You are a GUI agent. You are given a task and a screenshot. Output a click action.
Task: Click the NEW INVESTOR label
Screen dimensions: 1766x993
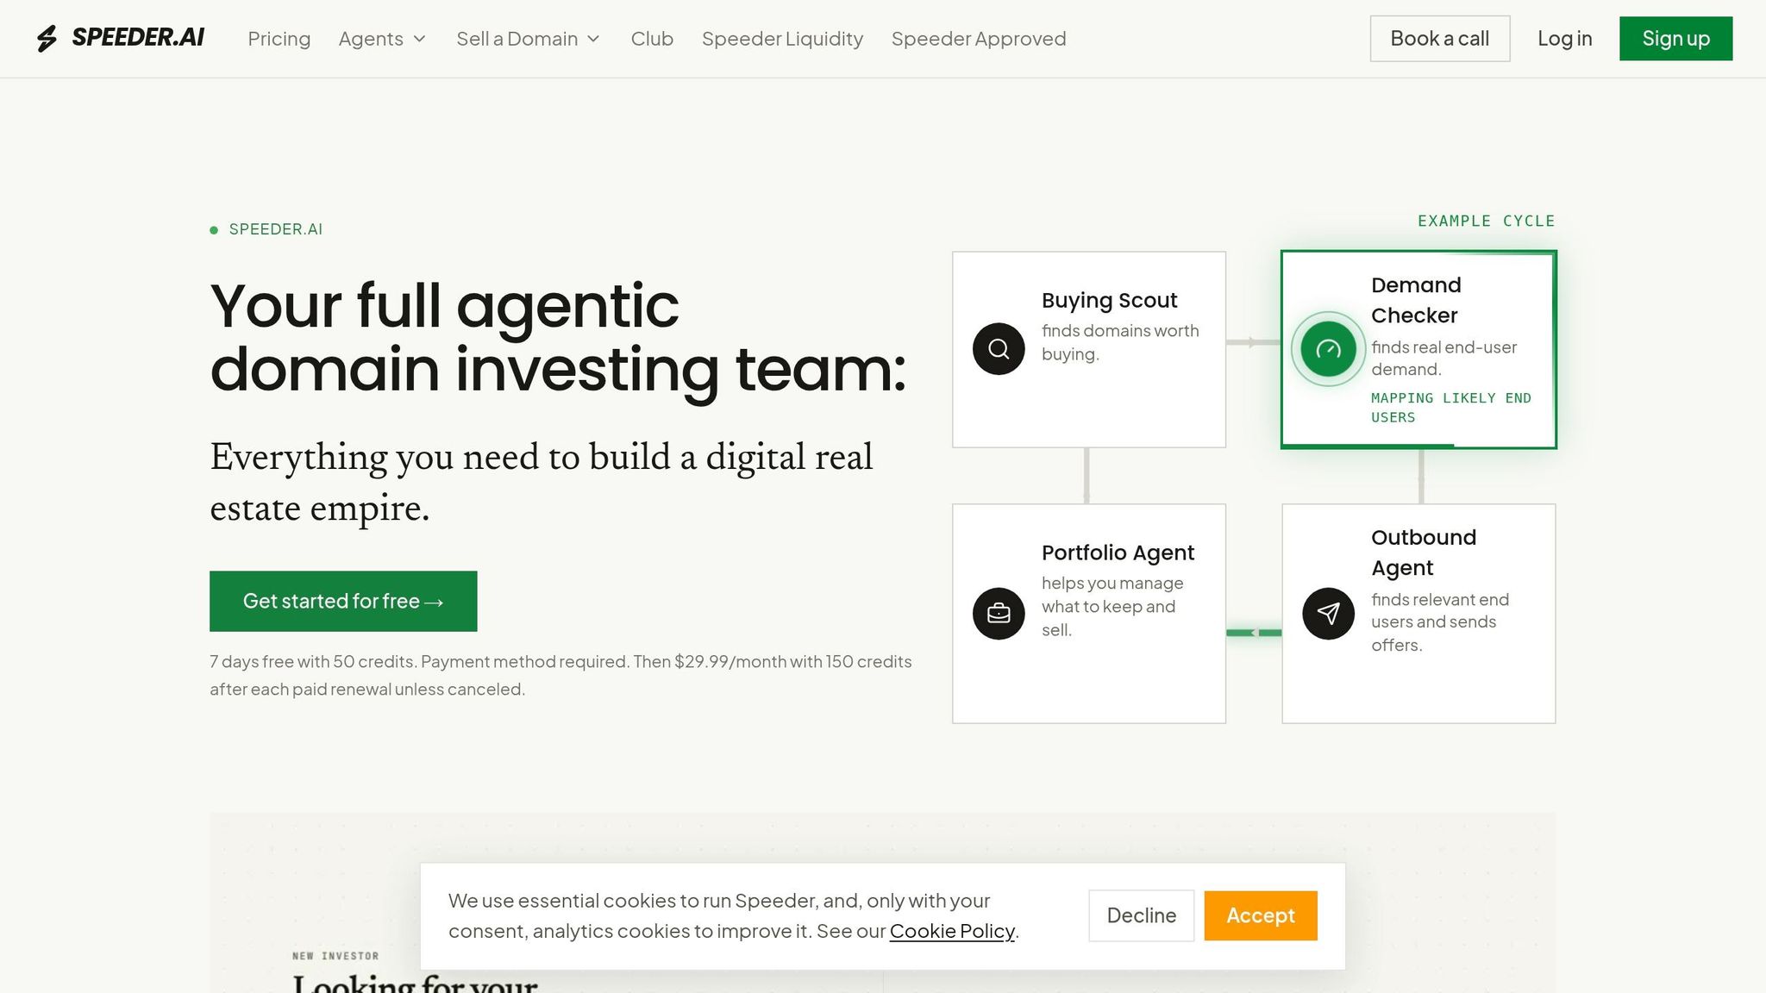335,956
